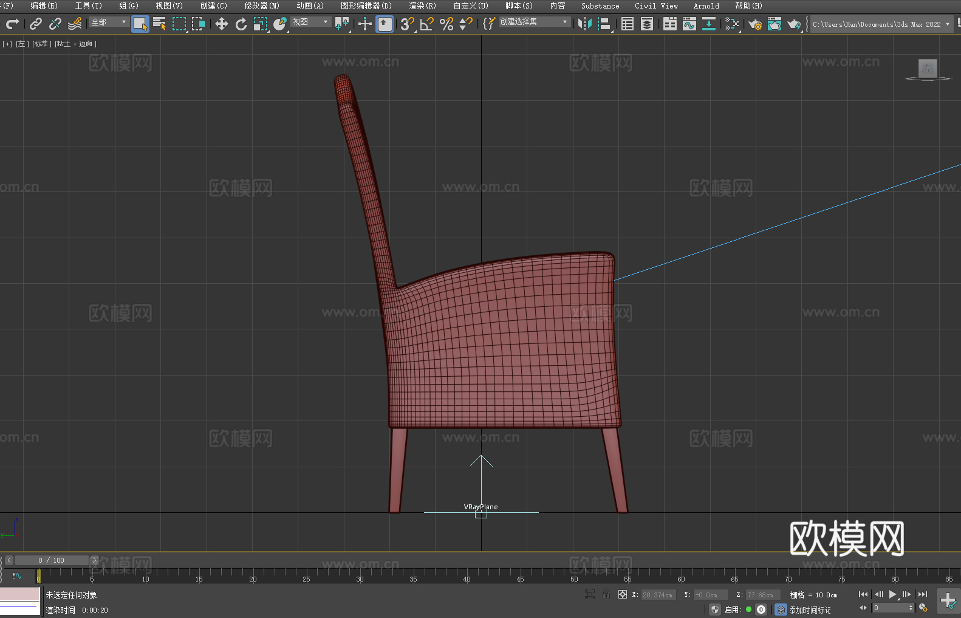Click the X coordinate field
The height and width of the screenshot is (618, 961).
pos(658,595)
